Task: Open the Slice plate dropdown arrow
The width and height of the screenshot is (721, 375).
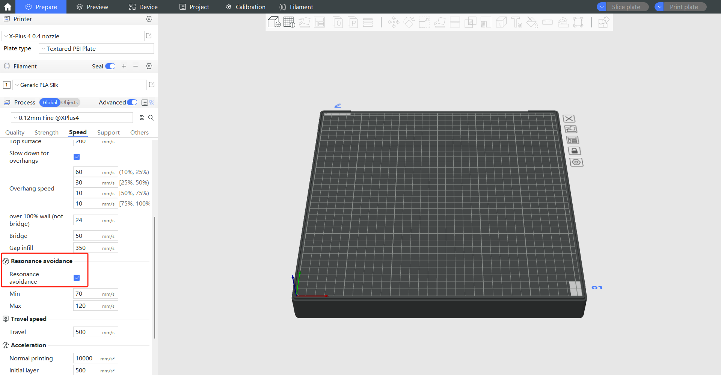Action: click(x=602, y=7)
